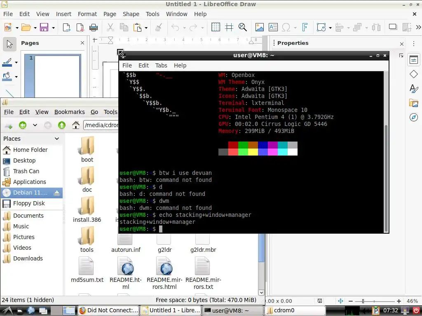Click the file manager path field
422x316 pixels.
(x=101, y=125)
